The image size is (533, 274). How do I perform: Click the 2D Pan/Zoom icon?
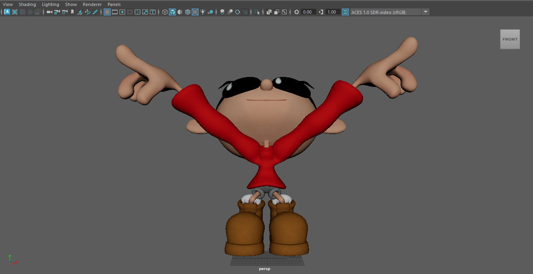coord(88,12)
